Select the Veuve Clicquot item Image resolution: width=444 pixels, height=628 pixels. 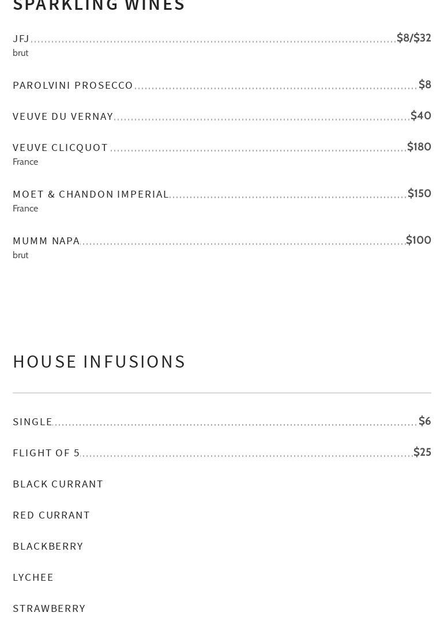(x=61, y=148)
